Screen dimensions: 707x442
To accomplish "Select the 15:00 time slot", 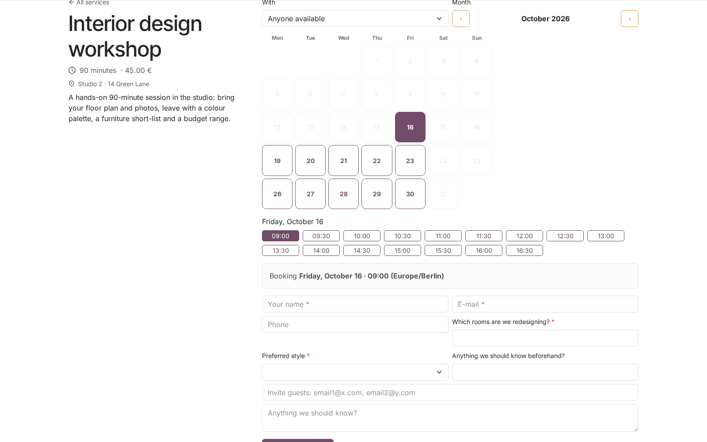I will [403, 251].
